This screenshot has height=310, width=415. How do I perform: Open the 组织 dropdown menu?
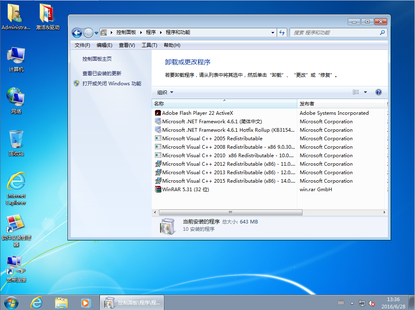tap(164, 92)
